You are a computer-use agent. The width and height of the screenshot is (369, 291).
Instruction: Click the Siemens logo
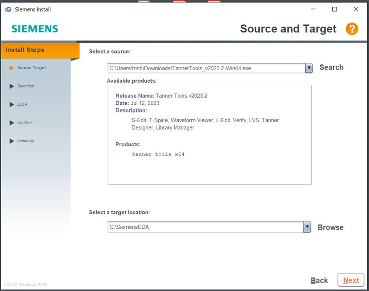click(35, 29)
